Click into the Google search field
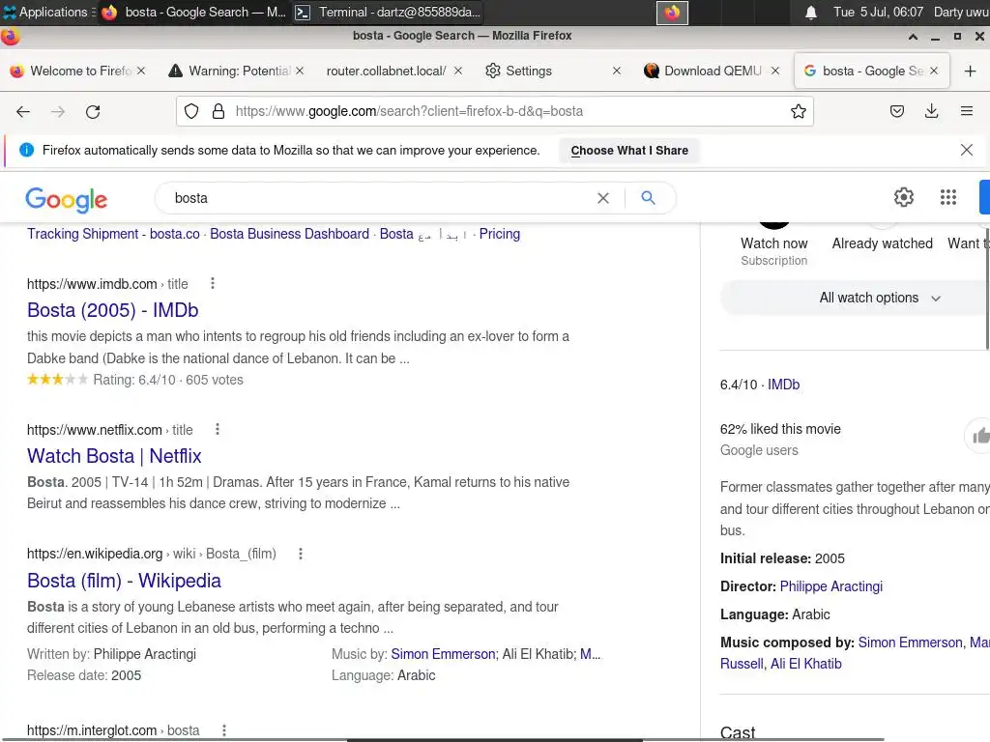 click(379, 198)
